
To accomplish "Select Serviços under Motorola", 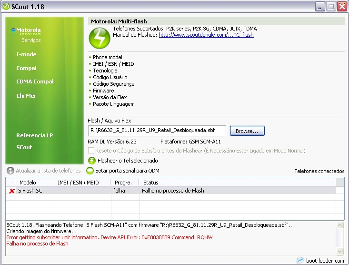I will pos(31,40).
